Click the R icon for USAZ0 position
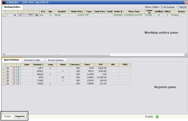Screen dimensions: 188x121 click(19, 83)
